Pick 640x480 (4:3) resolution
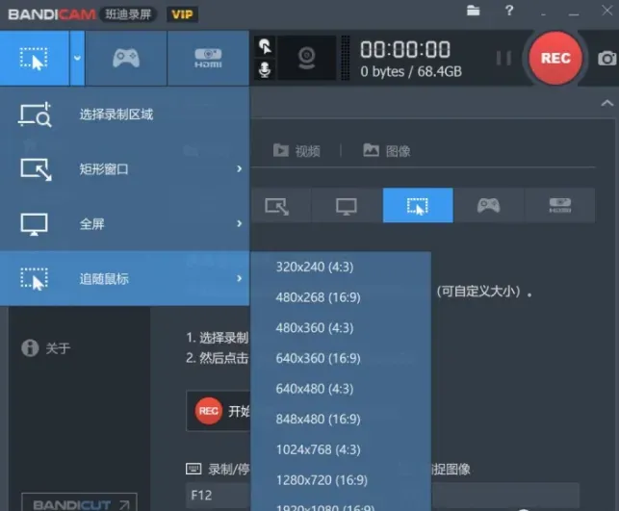Image resolution: width=619 pixels, height=511 pixels. click(x=341, y=389)
